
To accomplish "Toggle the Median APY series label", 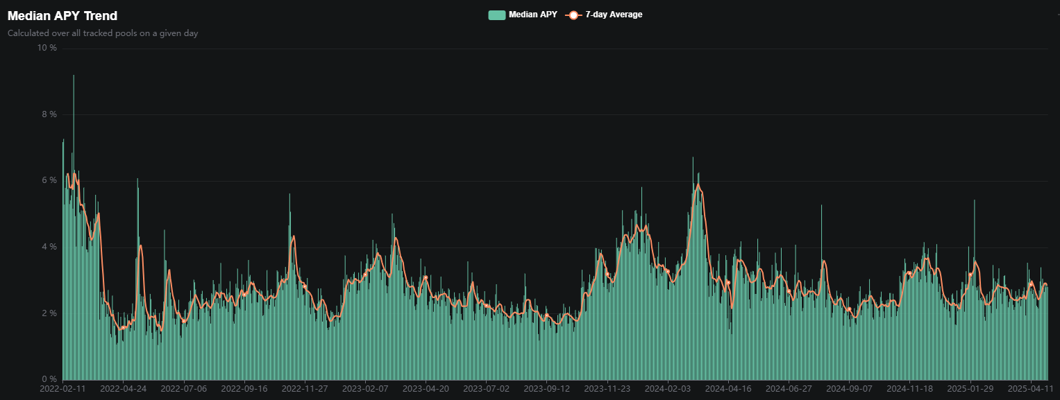I will click(532, 15).
